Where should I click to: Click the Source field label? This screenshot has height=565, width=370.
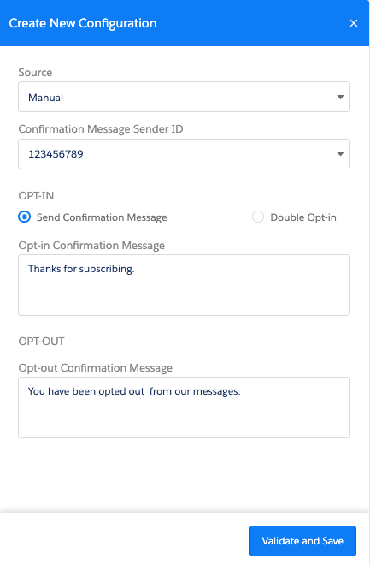coord(35,73)
